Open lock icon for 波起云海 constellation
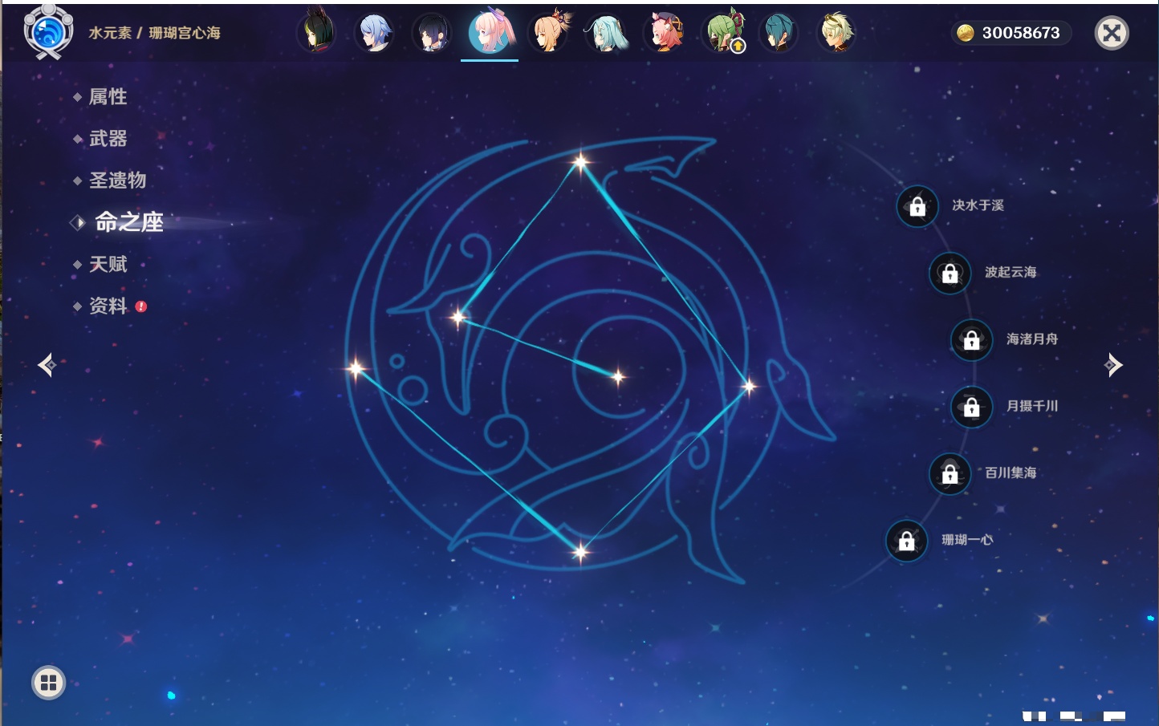The height and width of the screenshot is (726, 1159). tap(950, 273)
